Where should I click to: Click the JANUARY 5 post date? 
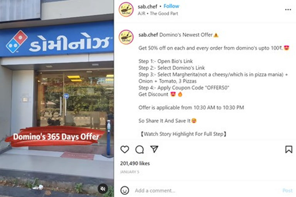tap(129, 172)
